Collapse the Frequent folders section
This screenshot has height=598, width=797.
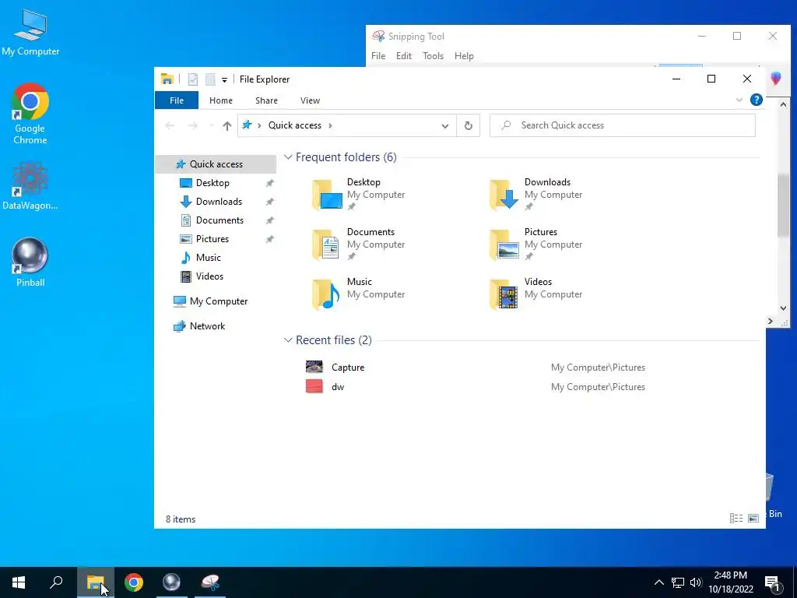pyautogui.click(x=288, y=157)
